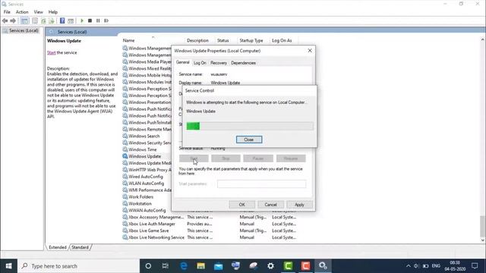The image size is (486, 273).
Task: Switch to Log On tab
Action: (200, 63)
